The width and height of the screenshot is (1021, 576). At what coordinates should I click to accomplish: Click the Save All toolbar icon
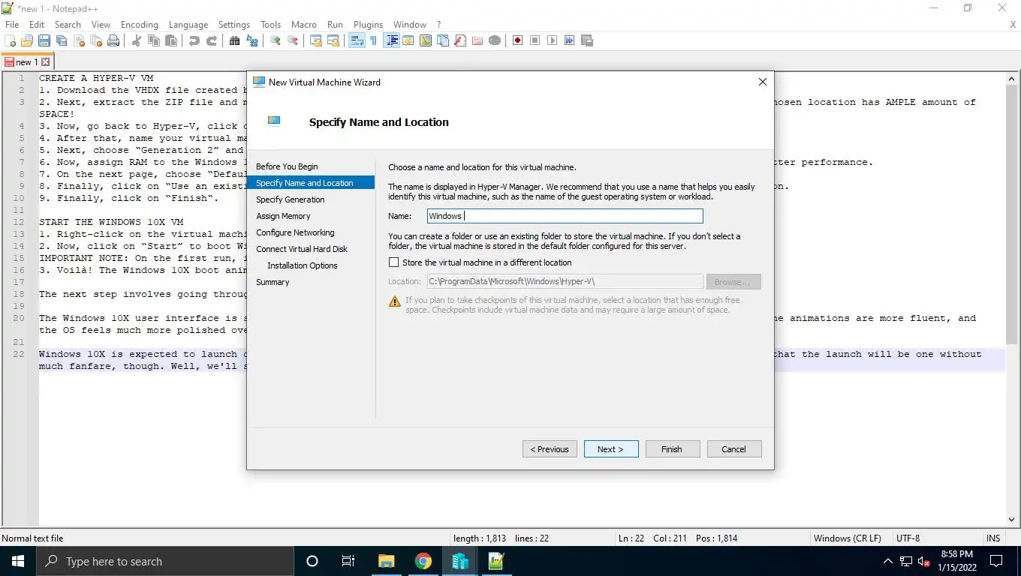pos(62,40)
